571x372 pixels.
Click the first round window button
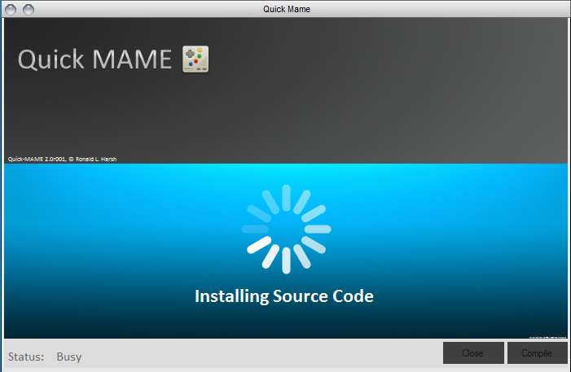click(11, 10)
